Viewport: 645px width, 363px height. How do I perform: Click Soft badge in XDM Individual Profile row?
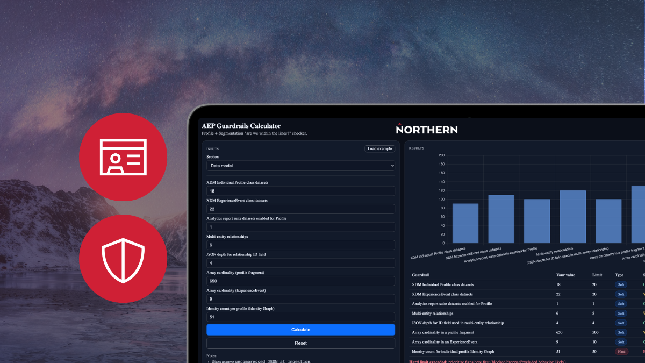(x=621, y=284)
